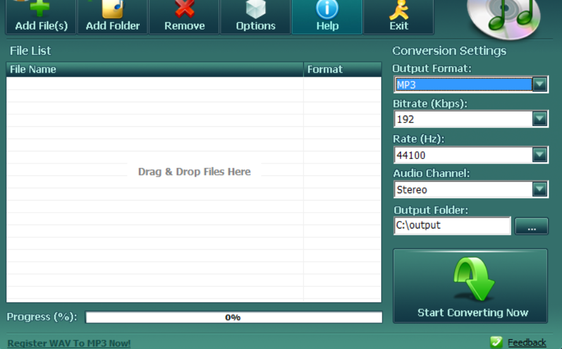Expand the Rate (Hz) dropdown
Image resolution: width=562 pixels, height=349 pixels.
point(539,155)
